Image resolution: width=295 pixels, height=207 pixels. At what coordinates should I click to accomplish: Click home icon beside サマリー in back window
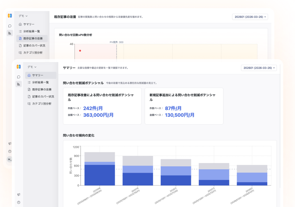click(x=20, y=24)
